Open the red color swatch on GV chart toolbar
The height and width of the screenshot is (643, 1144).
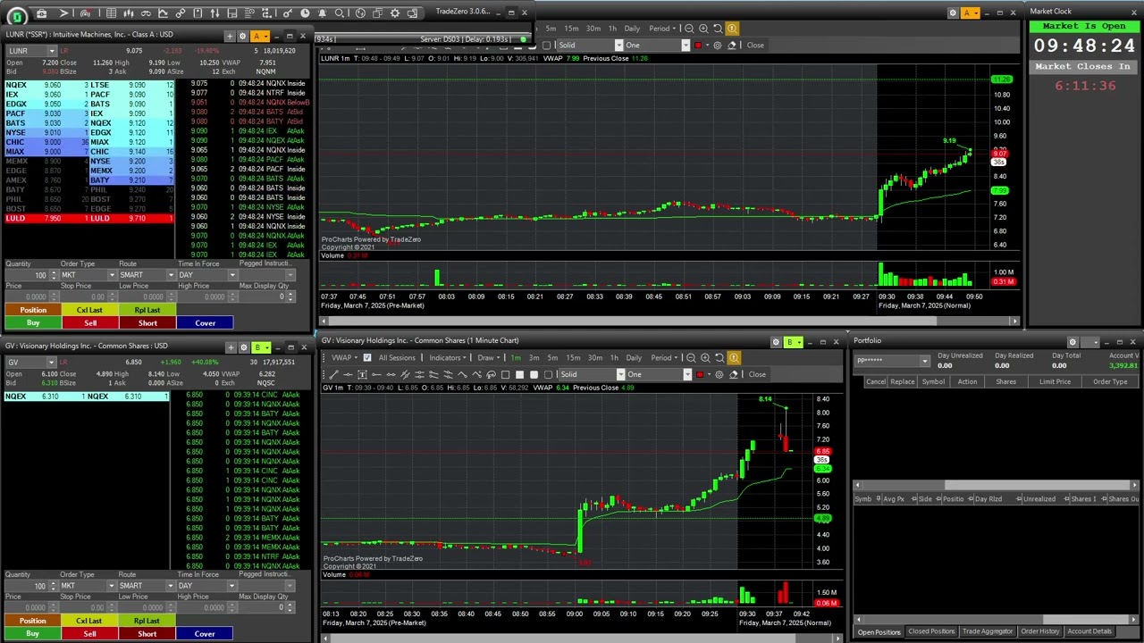tap(700, 374)
